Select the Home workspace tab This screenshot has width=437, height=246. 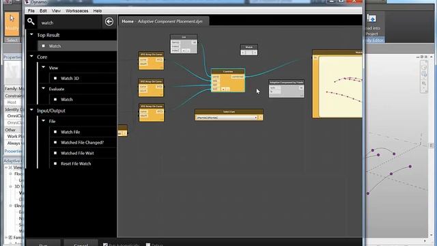(164, 21)
